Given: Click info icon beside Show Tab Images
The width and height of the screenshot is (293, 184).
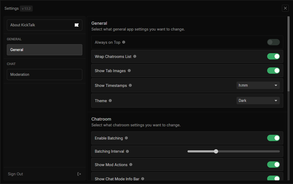Looking at the screenshot, I should pos(129,71).
